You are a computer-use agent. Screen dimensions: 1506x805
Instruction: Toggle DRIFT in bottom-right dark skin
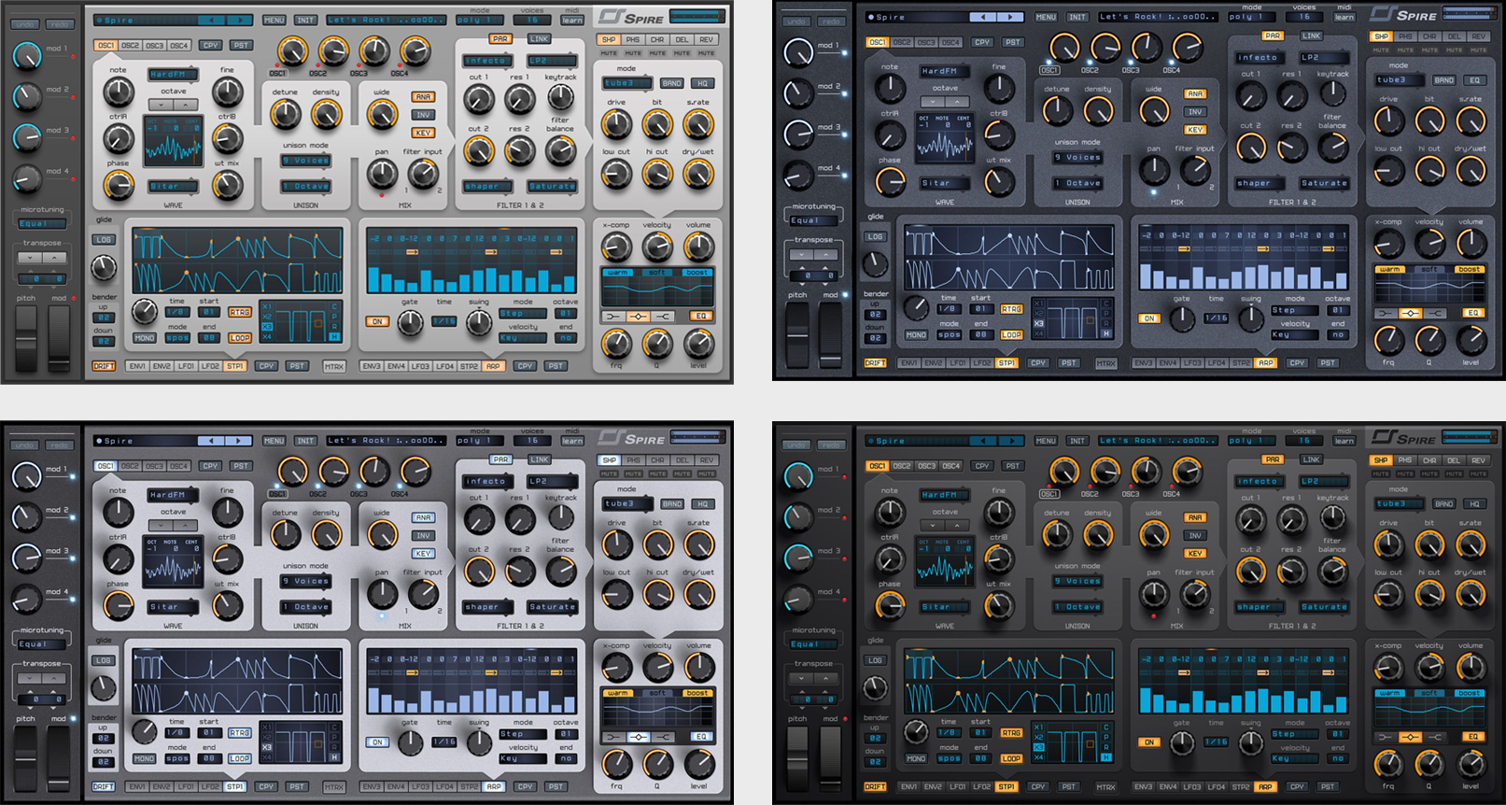pos(875,786)
